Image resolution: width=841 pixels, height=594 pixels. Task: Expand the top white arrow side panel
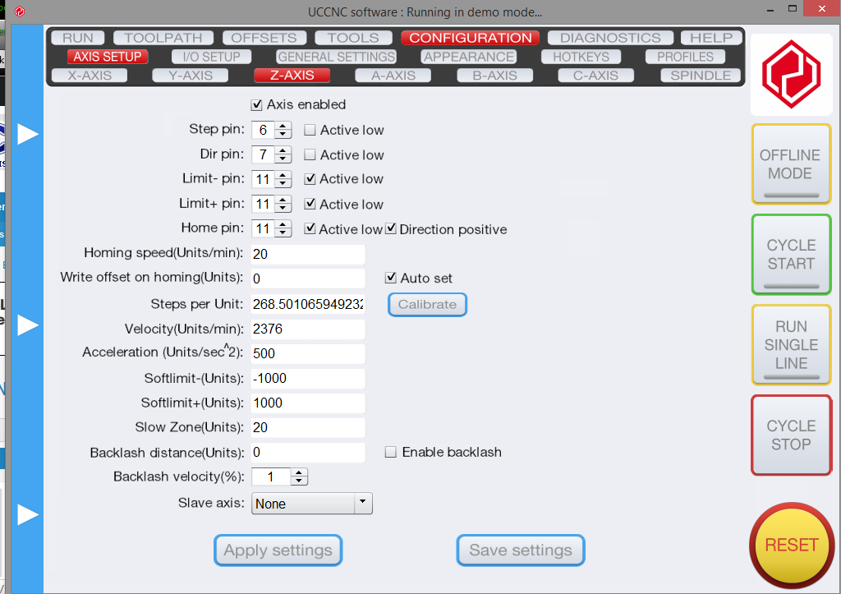(29, 134)
